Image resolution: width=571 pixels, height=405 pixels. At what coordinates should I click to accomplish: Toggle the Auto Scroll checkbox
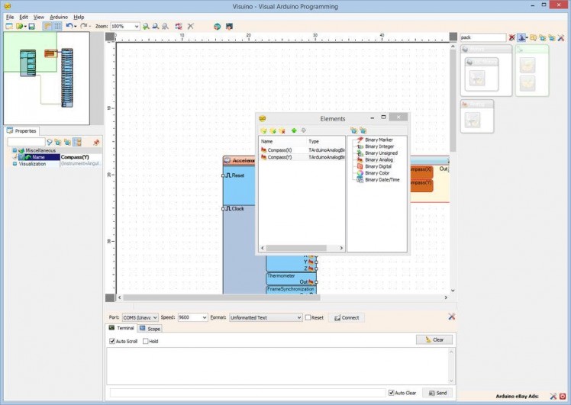(x=112, y=342)
